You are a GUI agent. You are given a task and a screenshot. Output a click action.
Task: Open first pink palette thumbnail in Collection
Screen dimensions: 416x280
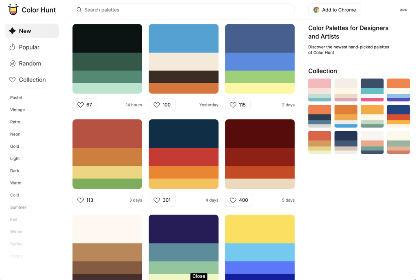coord(320,90)
